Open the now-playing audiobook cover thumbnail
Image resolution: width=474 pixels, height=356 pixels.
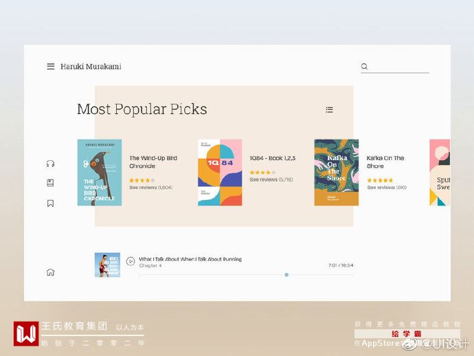pyautogui.click(x=107, y=265)
